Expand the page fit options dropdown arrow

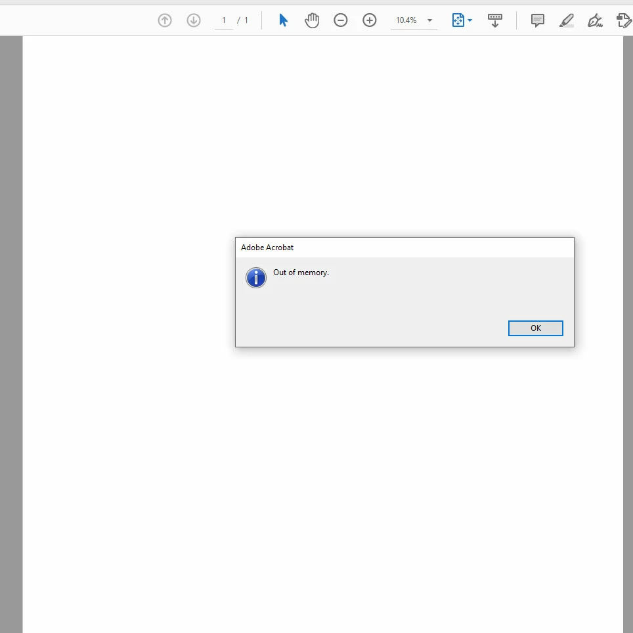click(x=470, y=20)
